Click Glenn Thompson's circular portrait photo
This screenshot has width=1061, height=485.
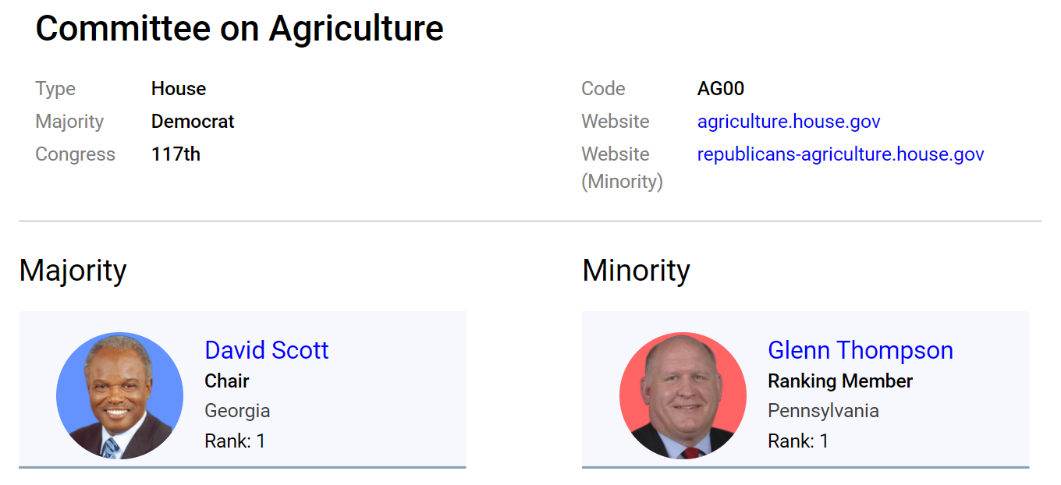(683, 395)
